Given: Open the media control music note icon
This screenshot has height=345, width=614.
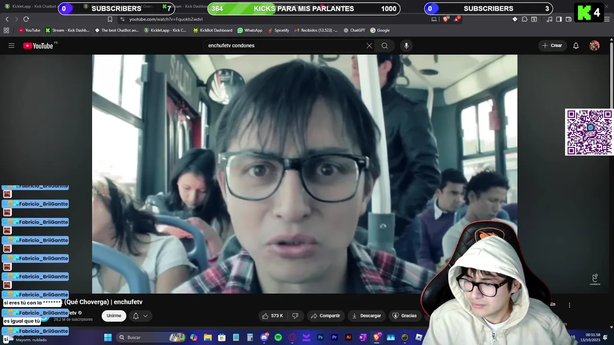Looking at the screenshot, I should click(550, 19).
